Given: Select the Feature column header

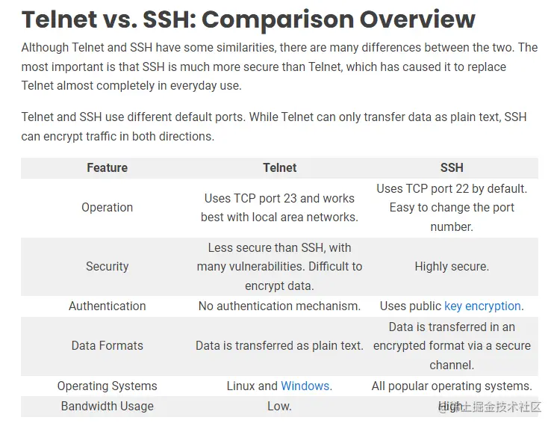Looking at the screenshot, I should click(x=107, y=167).
